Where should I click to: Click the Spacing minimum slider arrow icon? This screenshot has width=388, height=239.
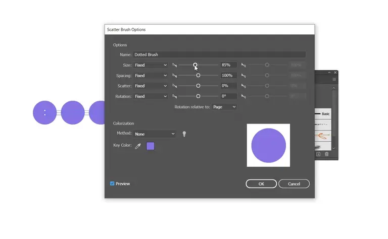pos(174,76)
